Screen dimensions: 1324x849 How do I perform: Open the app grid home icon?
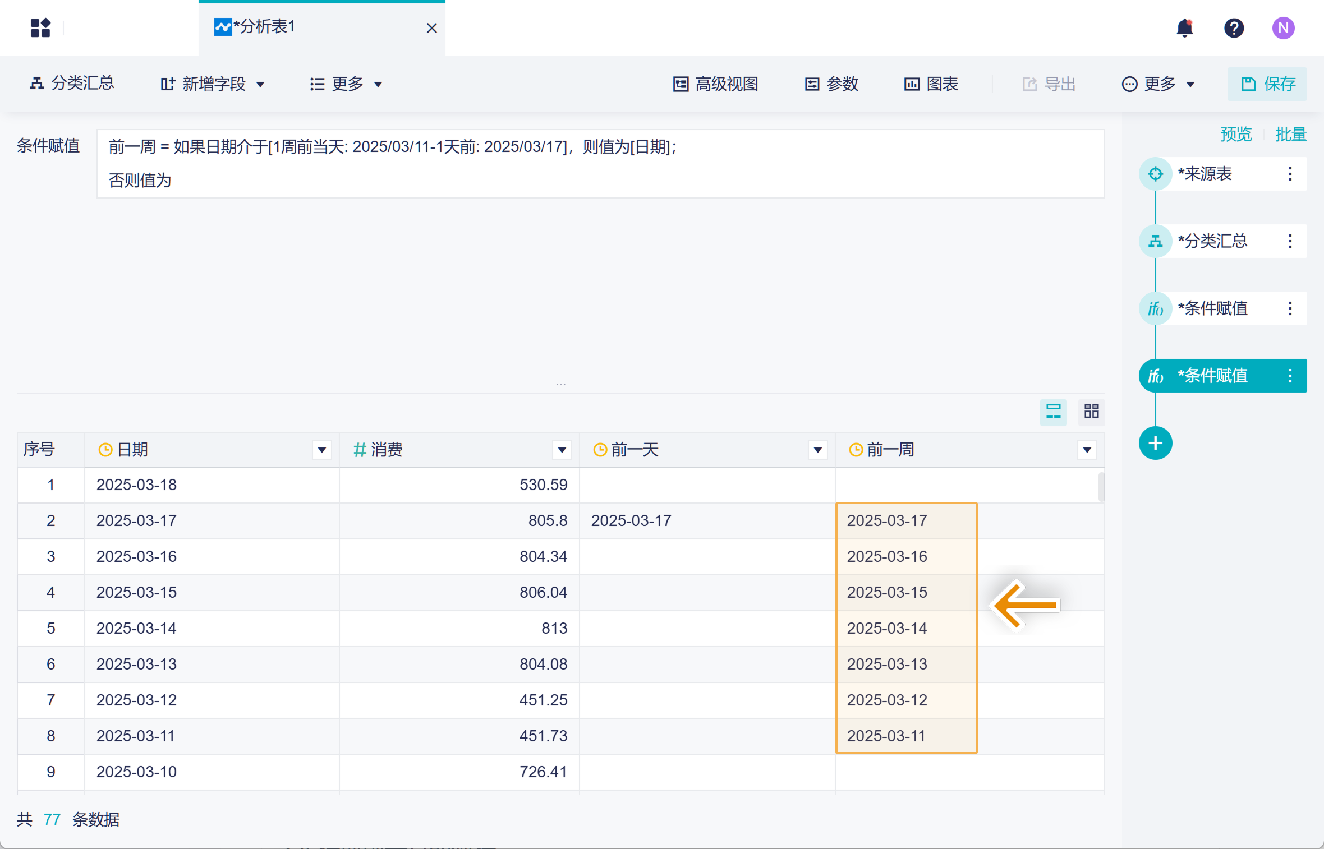(x=40, y=27)
